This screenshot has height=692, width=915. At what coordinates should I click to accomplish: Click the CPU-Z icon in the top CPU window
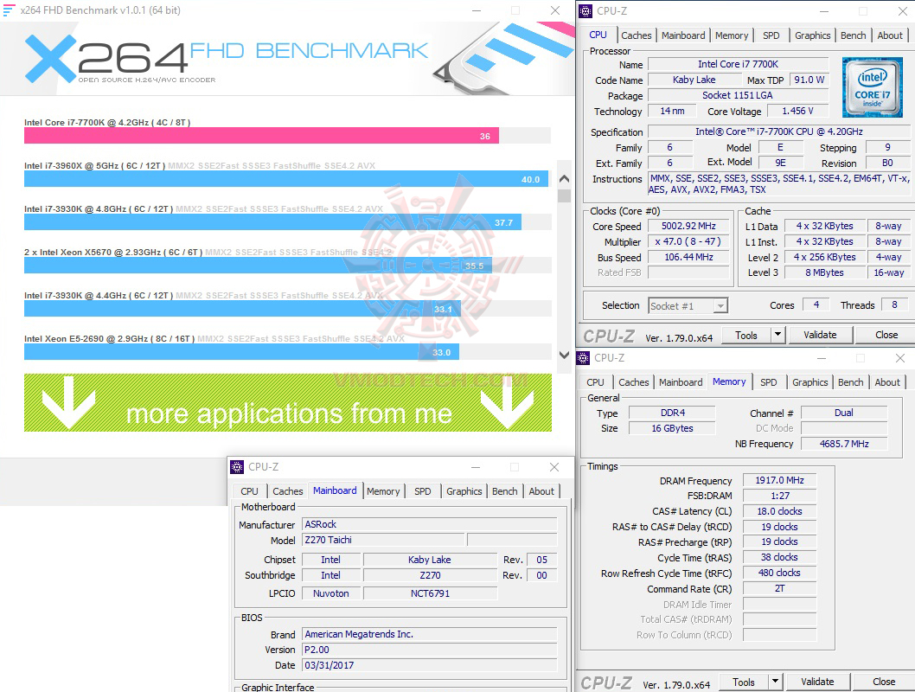tap(585, 11)
